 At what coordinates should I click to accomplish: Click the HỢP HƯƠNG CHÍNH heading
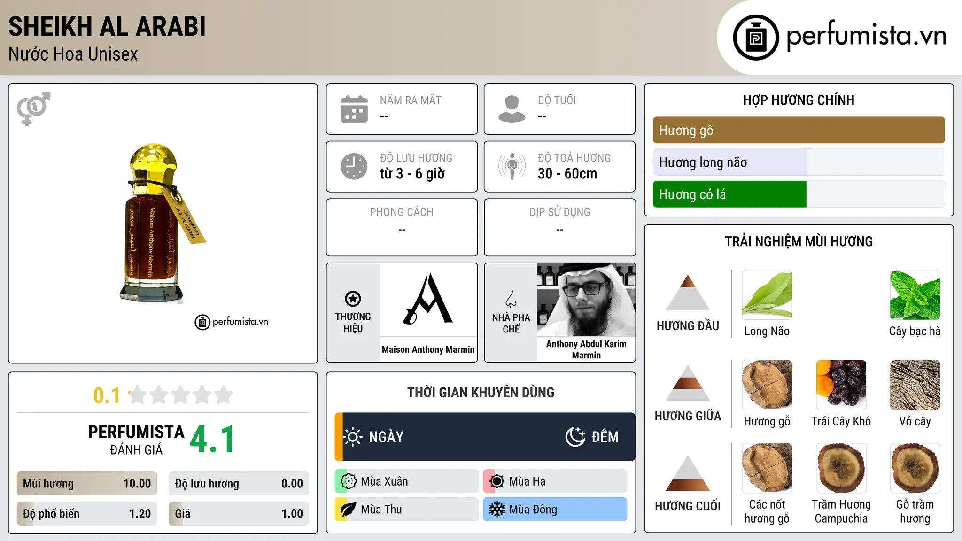[x=799, y=100]
